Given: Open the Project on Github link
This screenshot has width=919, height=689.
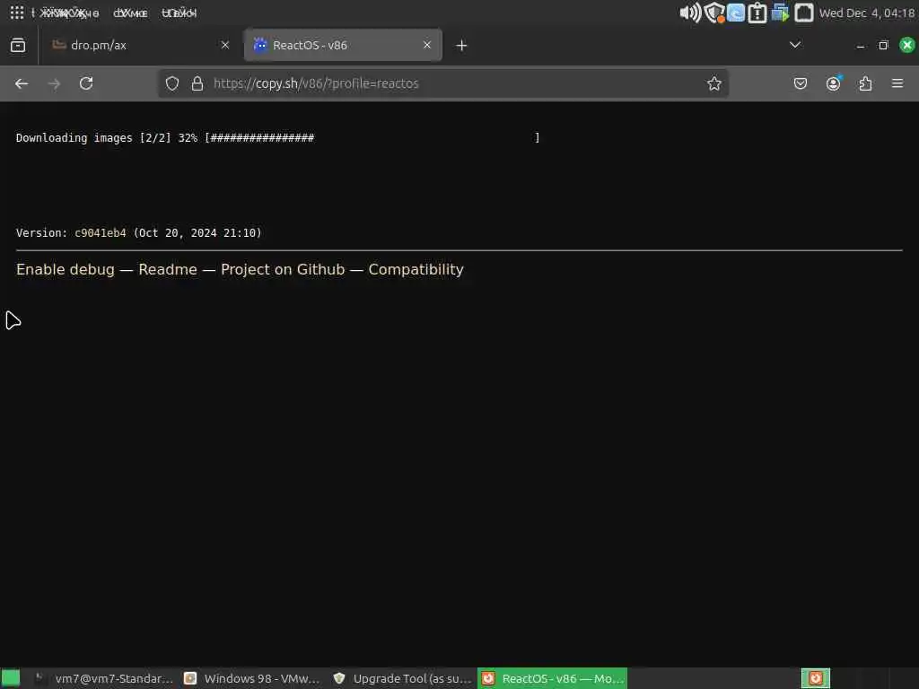Looking at the screenshot, I should (283, 269).
